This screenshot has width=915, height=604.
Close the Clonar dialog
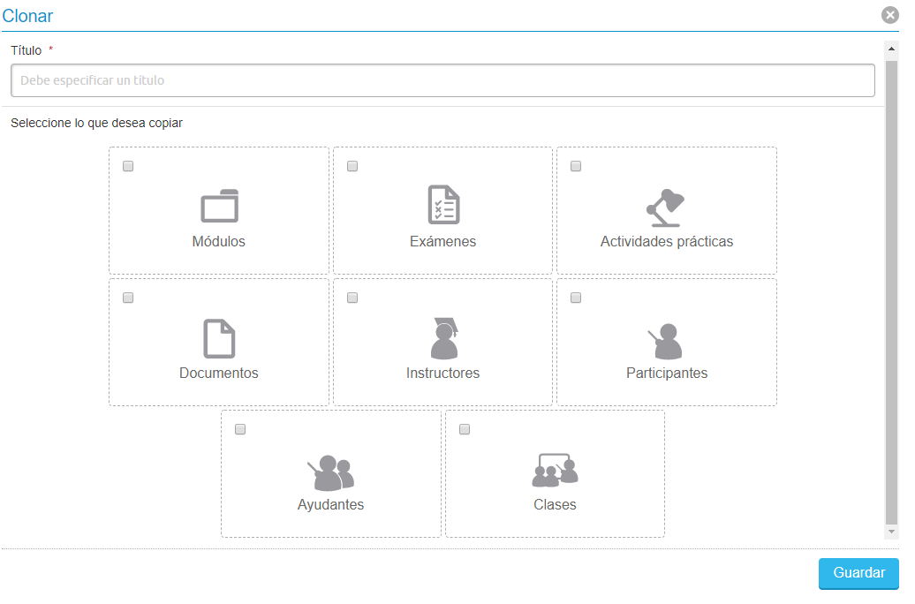(890, 15)
